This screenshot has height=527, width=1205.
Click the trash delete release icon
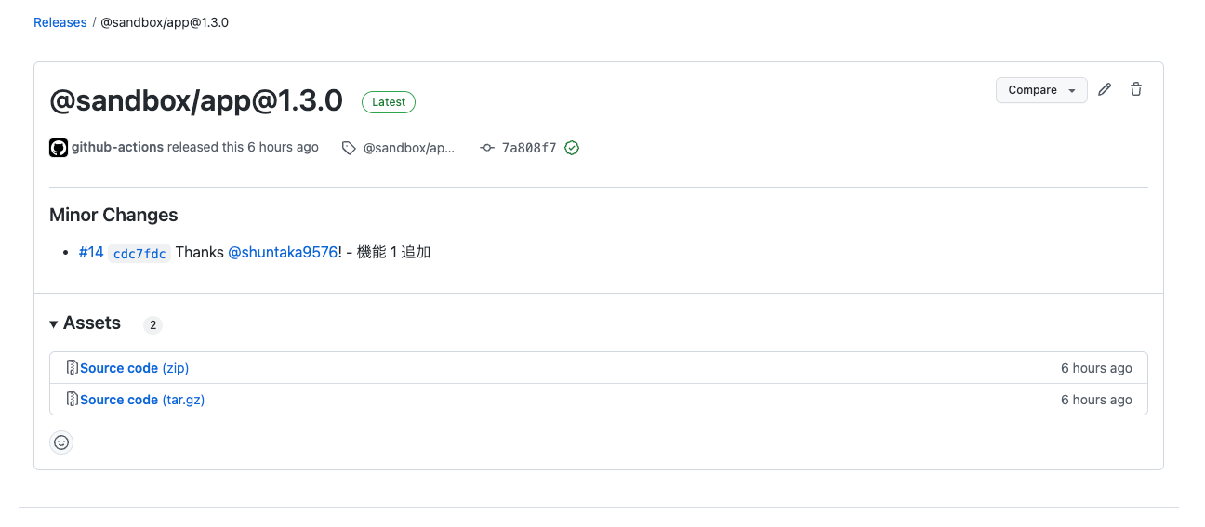tap(1136, 90)
